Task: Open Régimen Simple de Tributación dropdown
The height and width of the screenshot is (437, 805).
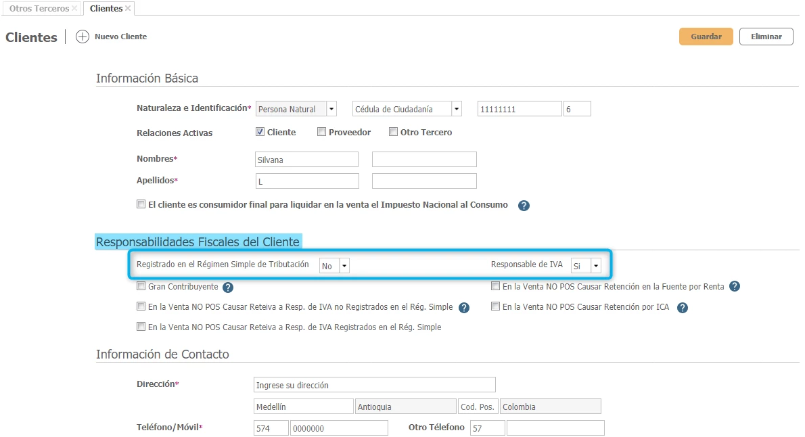Action: [x=344, y=266]
